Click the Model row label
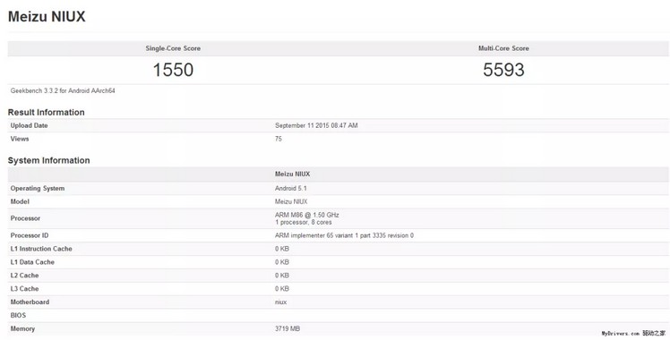The image size is (670, 340). (x=20, y=201)
